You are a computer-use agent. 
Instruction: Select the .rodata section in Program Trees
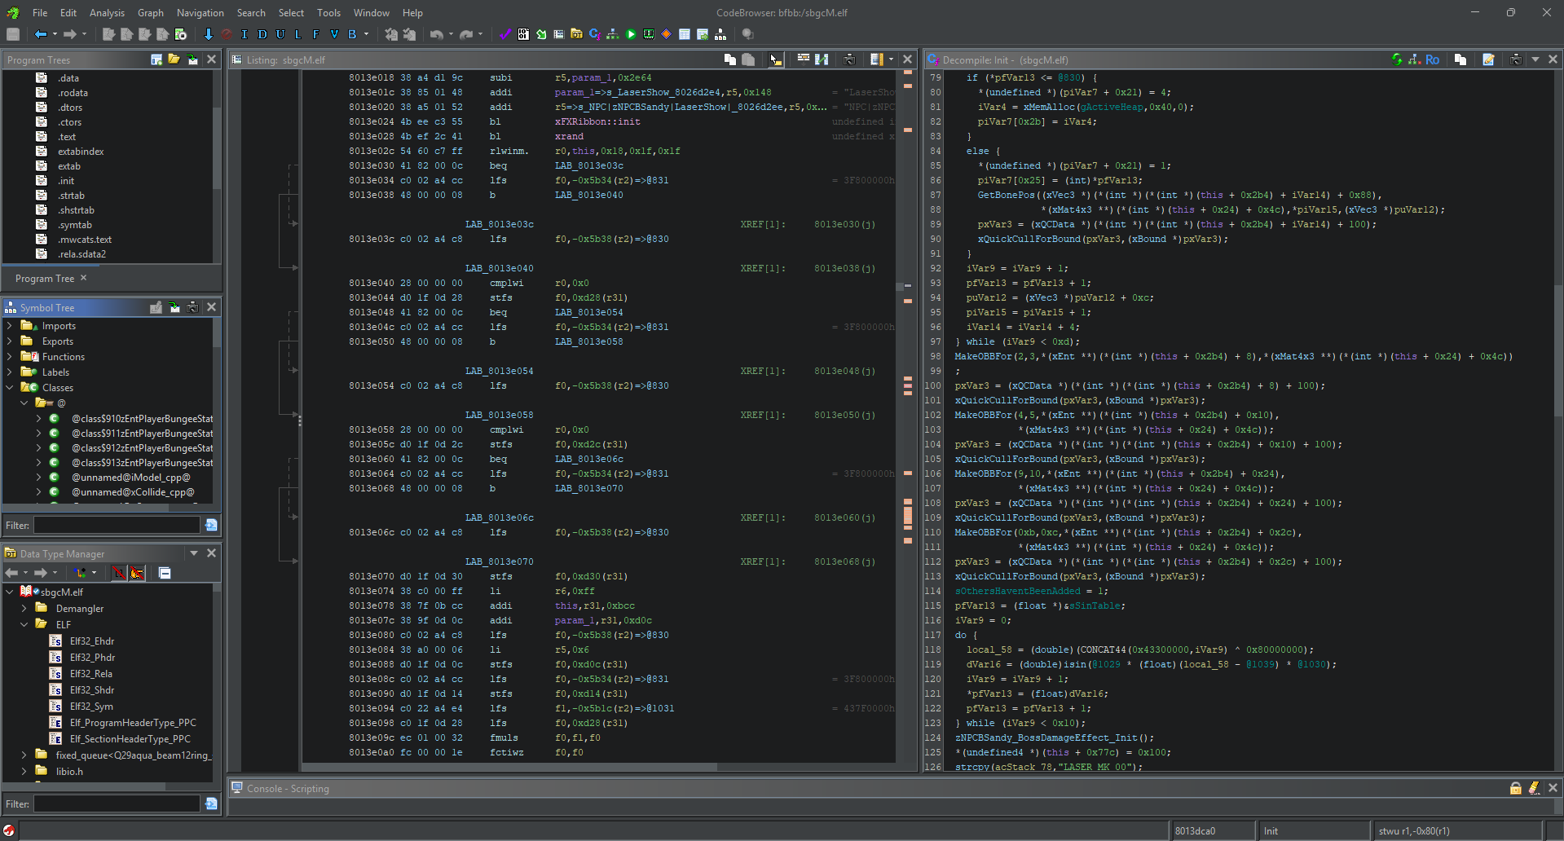(x=73, y=93)
